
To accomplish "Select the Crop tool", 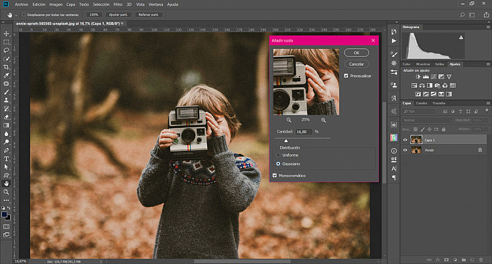I will click(x=6, y=67).
